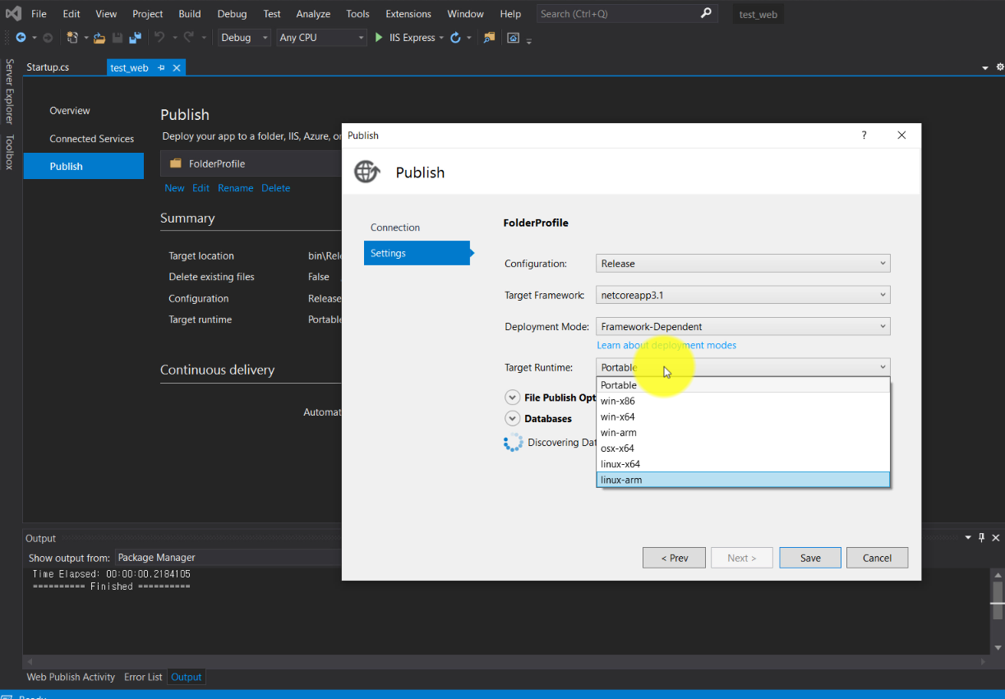The image size is (1005, 699).
Task: Click the Save button in Publish dialog
Action: coord(810,558)
